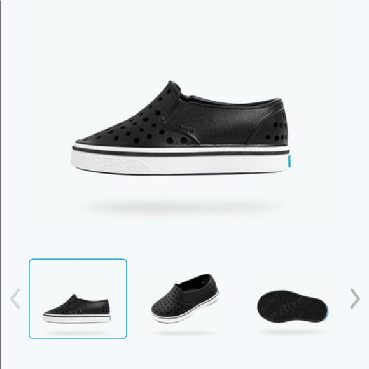Image resolution: width=369 pixels, height=369 pixels.
Task: Click the small shoe inside the selected thumbnail
Action: [76, 309]
